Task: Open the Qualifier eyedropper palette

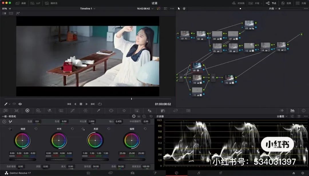Action: 98,111
